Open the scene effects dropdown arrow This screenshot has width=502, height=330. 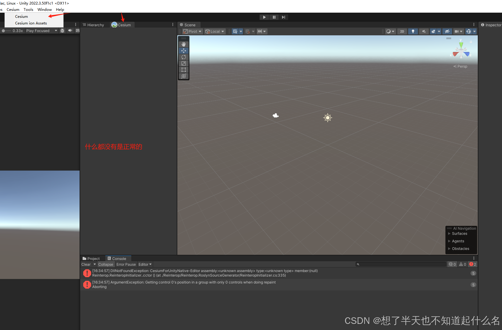pos(439,31)
